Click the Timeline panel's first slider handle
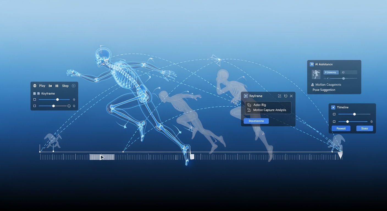This screenshot has height=211, width=387. click(x=354, y=114)
